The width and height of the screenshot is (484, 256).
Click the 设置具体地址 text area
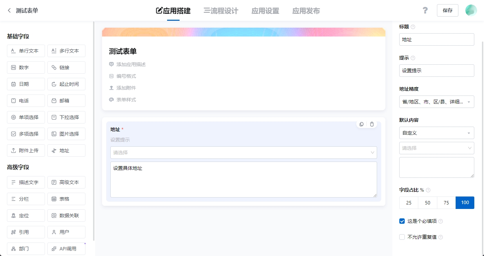[243, 179]
